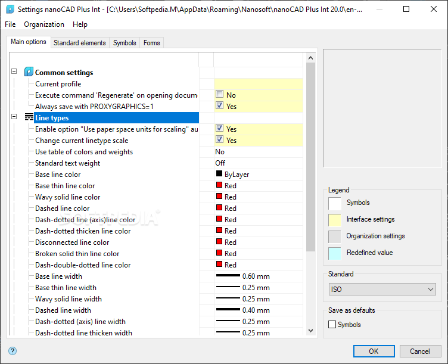
Task: Open the File menu
Action: click(x=10, y=24)
